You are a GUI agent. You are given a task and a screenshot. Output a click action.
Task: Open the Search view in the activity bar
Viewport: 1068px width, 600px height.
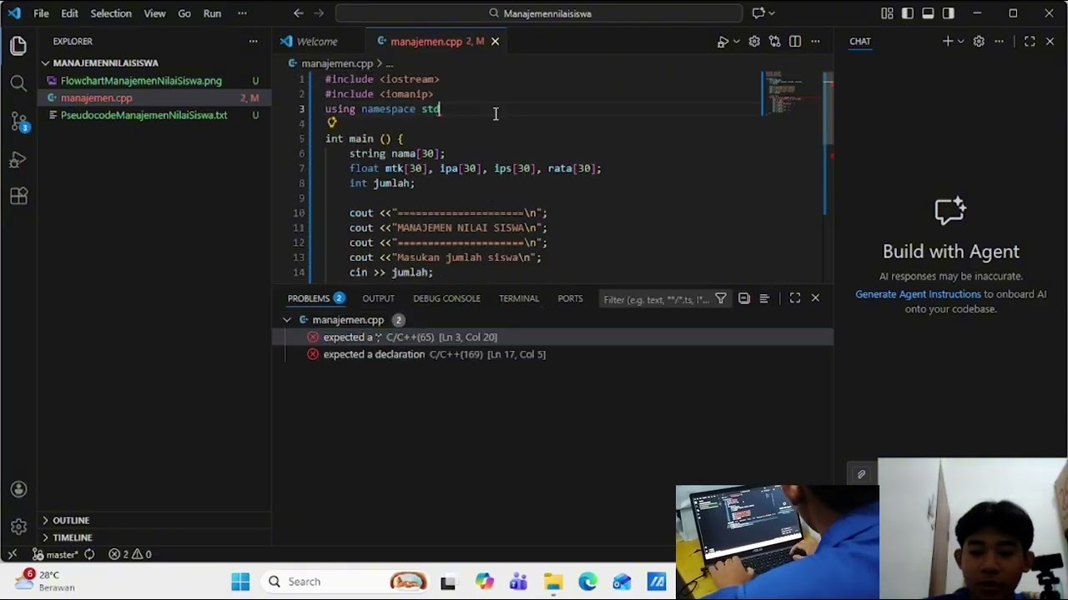[x=18, y=83]
